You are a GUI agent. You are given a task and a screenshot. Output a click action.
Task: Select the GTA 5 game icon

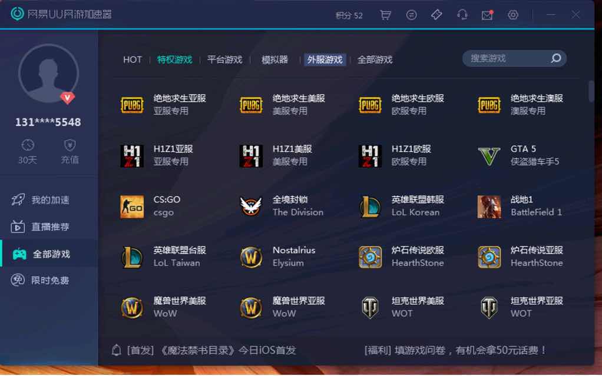[x=489, y=156]
